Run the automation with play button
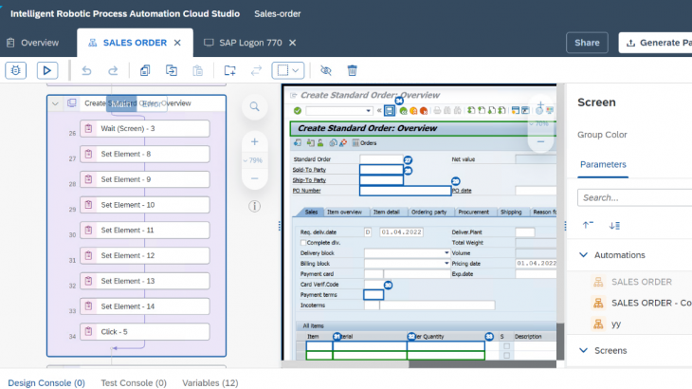The image size is (692, 389). [47, 70]
